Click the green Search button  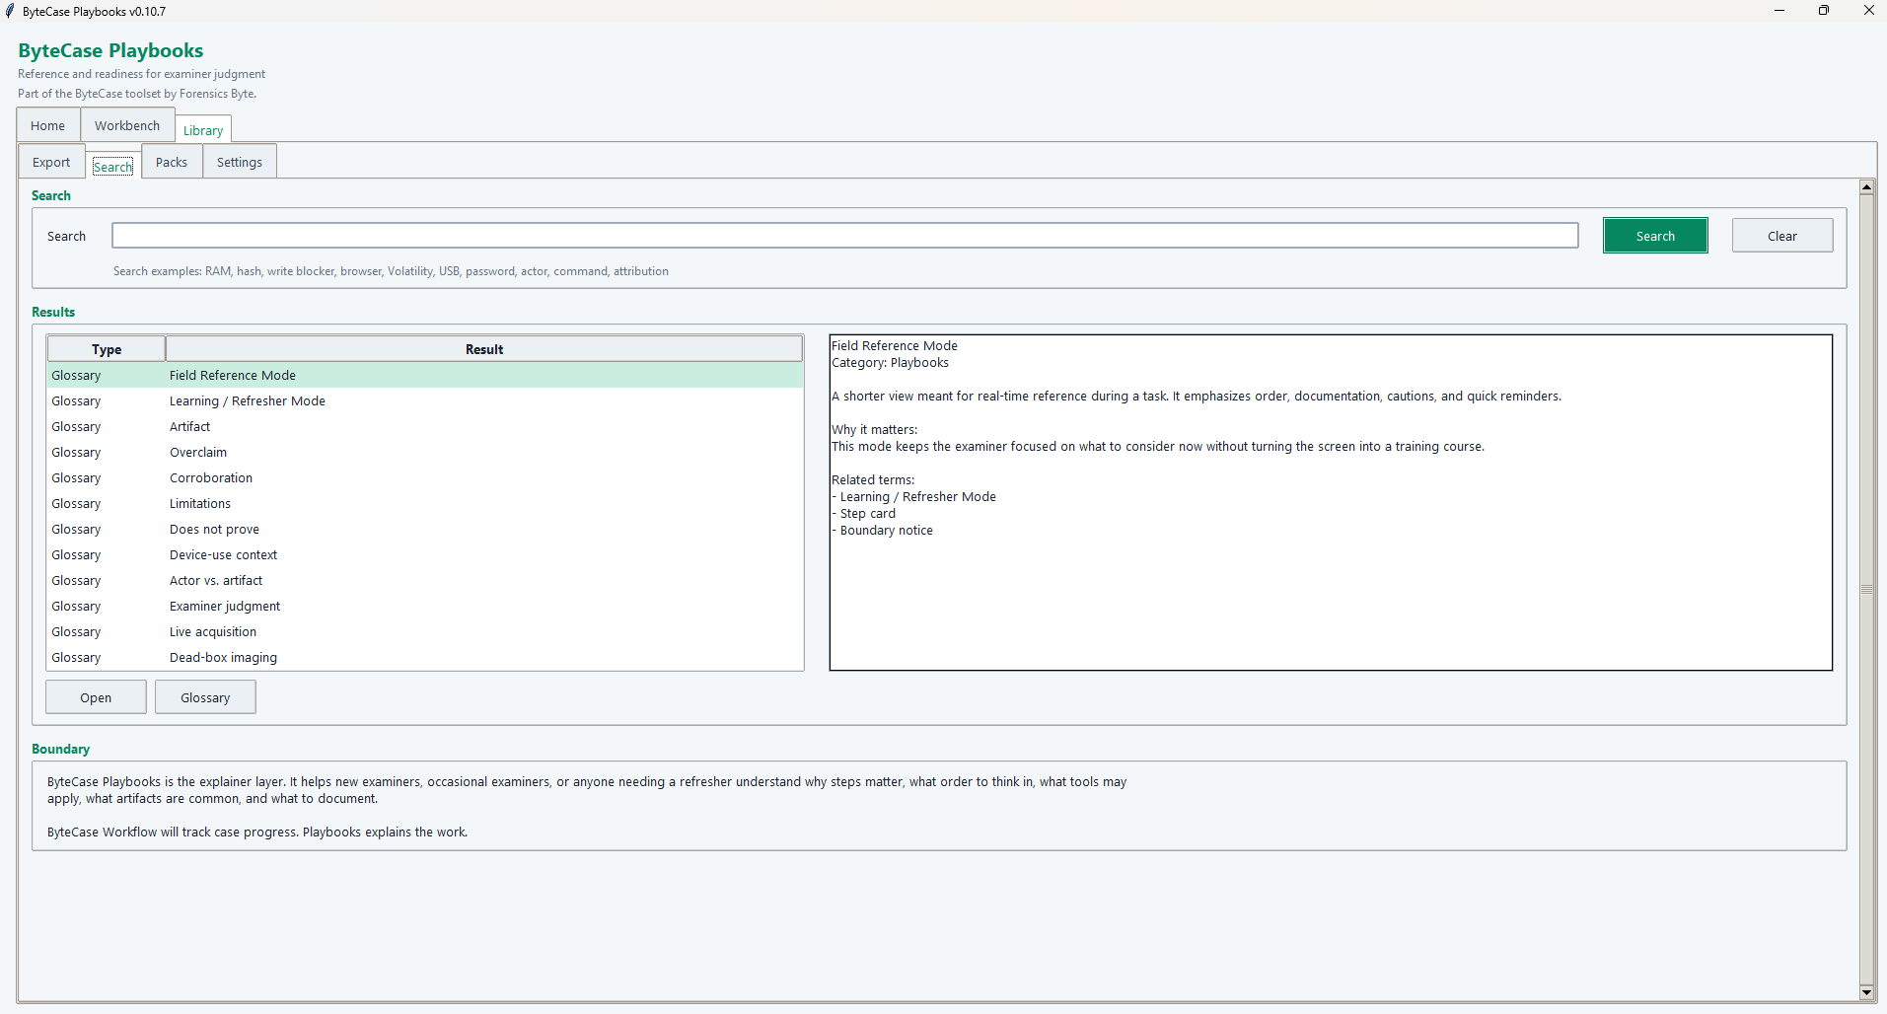click(1655, 236)
